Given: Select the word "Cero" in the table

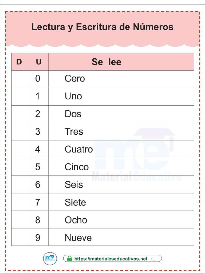Looking at the screenshot, I should (74, 79).
